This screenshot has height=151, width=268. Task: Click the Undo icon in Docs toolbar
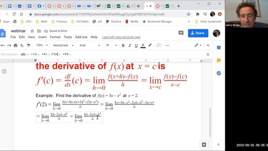pos(3,45)
